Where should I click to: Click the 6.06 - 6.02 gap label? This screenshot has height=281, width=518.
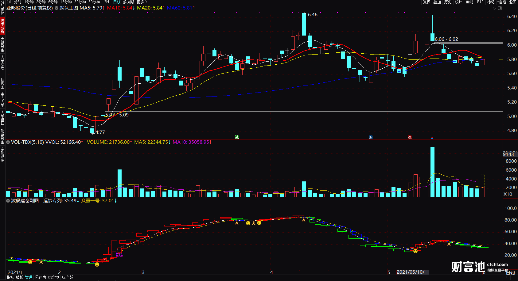446,39
